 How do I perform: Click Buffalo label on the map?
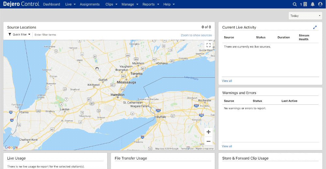(161, 117)
